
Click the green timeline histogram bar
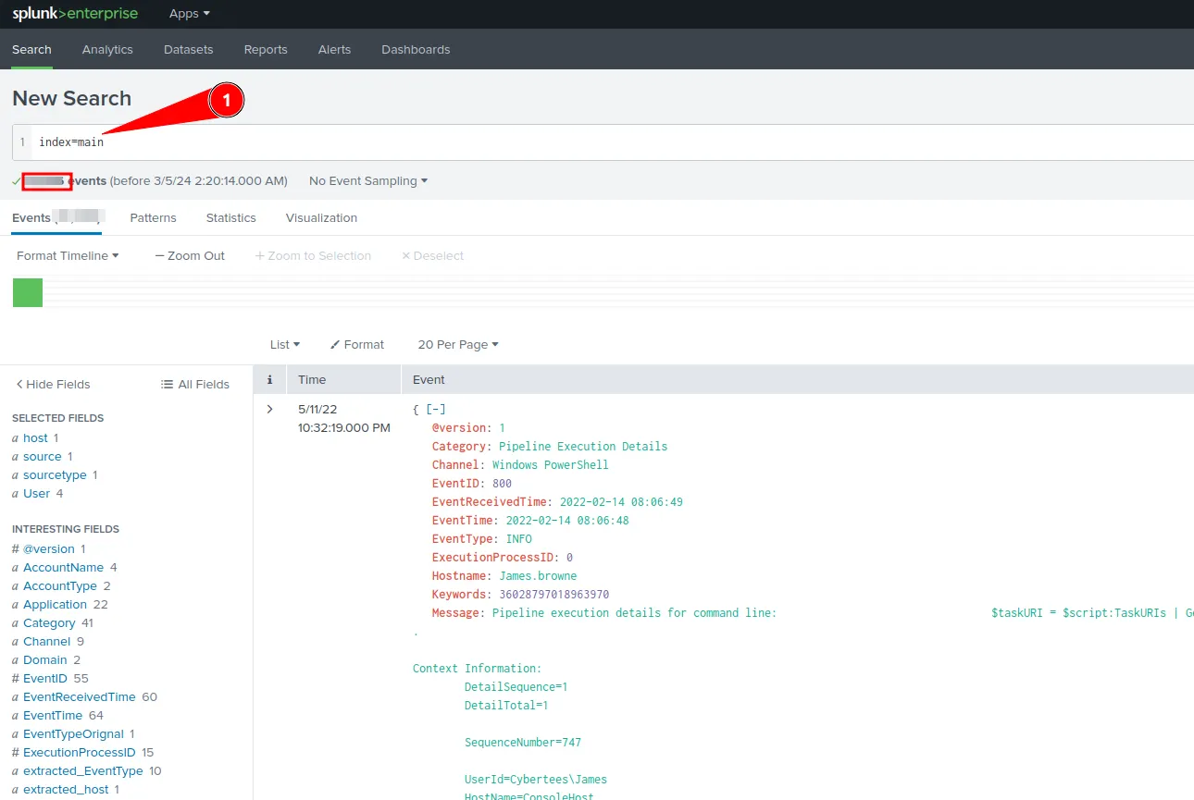click(27, 291)
